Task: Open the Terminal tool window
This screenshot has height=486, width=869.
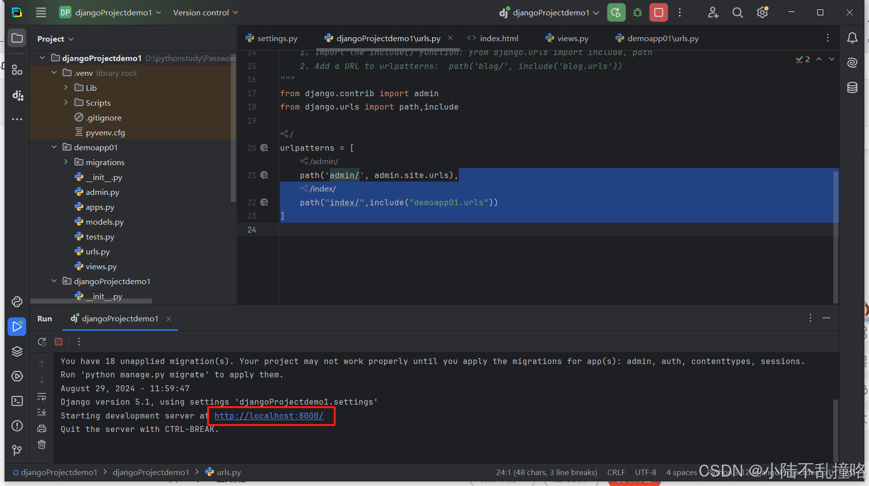Action: (17, 401)
